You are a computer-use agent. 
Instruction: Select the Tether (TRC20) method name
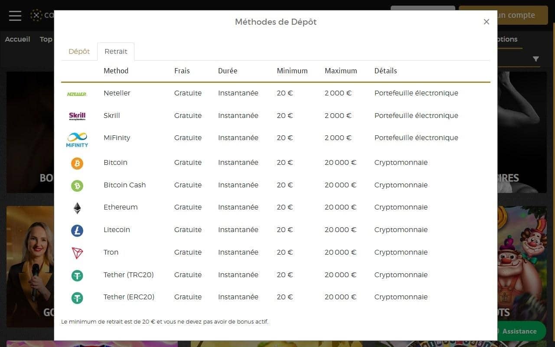click(129, 275)
